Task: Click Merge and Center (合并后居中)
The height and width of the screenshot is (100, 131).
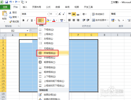Action: [99, 20]
